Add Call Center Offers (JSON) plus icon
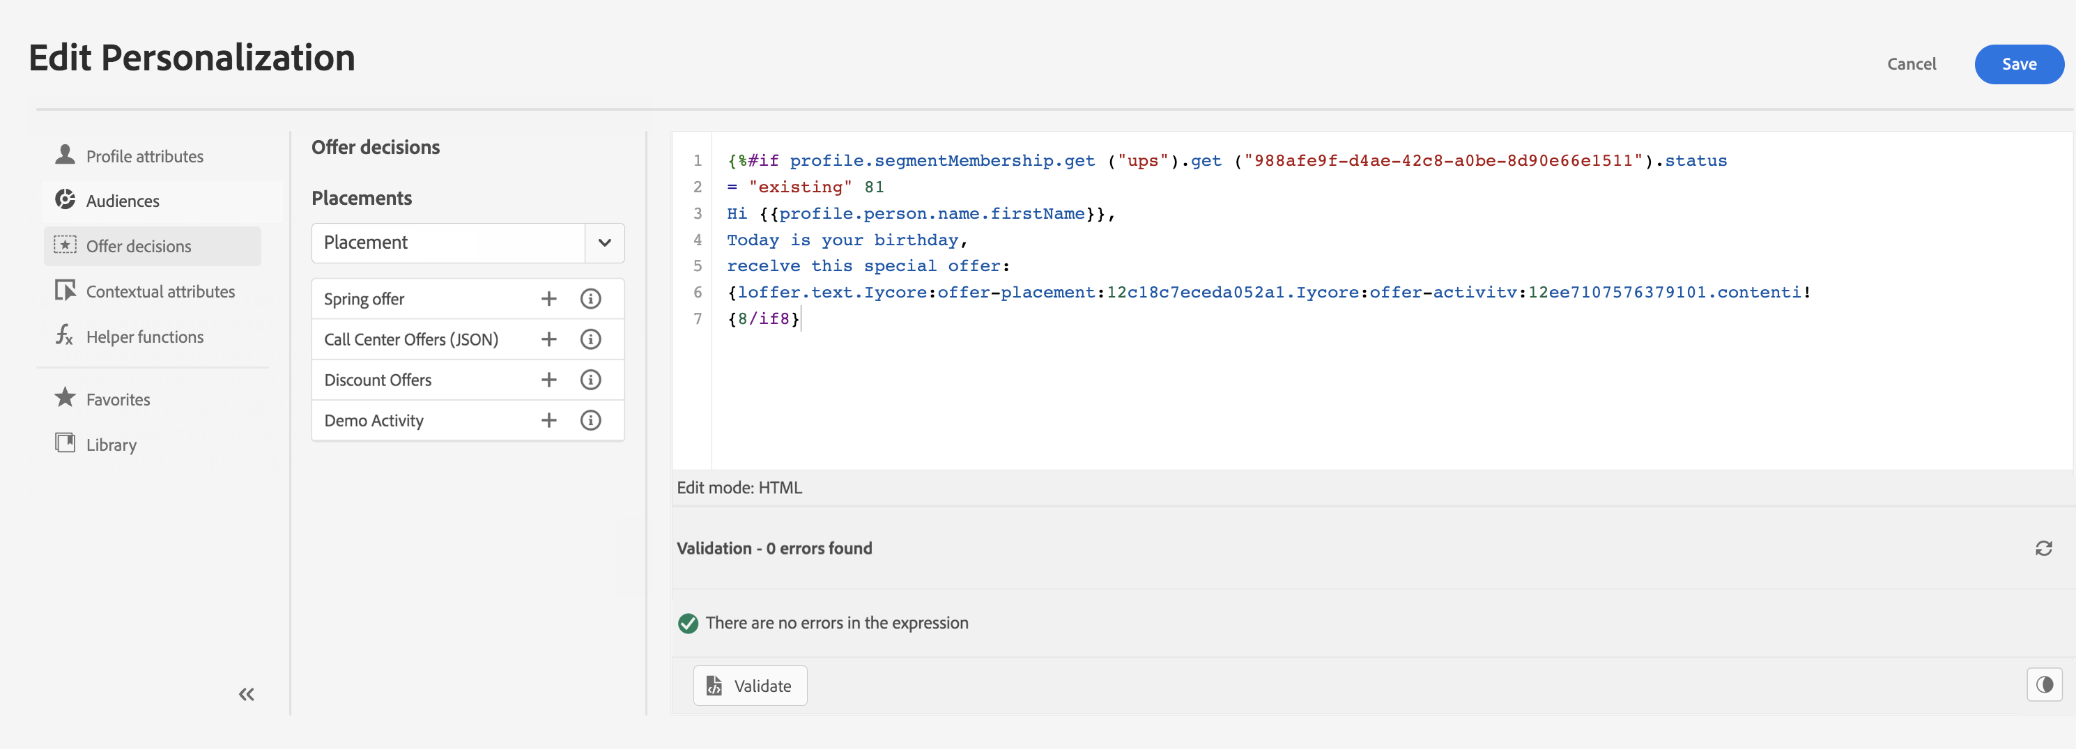 [x=549, y=339]
